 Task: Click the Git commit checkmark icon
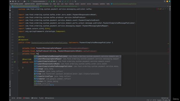[65, 1]
